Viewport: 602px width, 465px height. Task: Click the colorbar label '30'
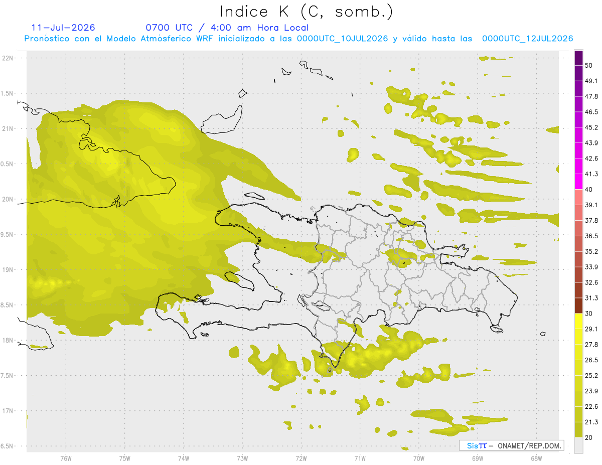click(x=589, y=314)
